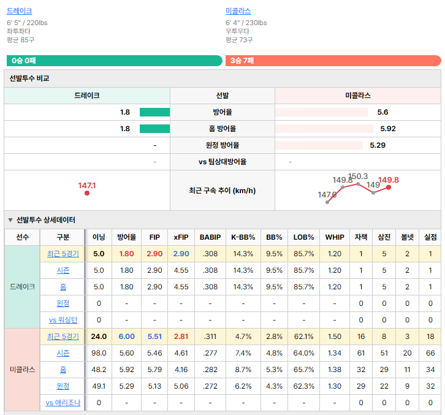Click 미콜라스's 원정 split link

point(63,386)
